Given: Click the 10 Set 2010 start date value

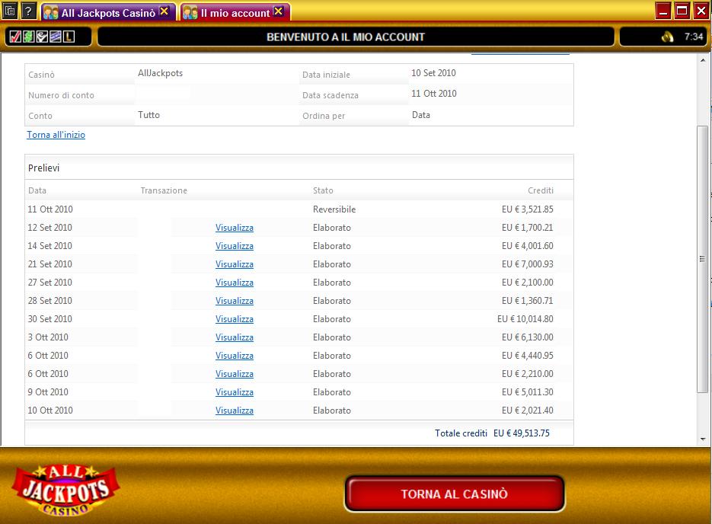Looking at the screenshot, I should pyautogui.click(x=433, y=73).
